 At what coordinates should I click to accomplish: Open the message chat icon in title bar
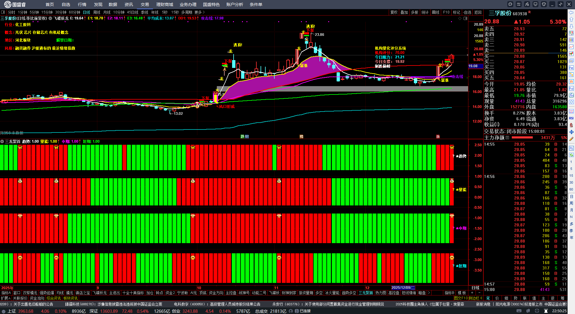[x=510, y=4]
